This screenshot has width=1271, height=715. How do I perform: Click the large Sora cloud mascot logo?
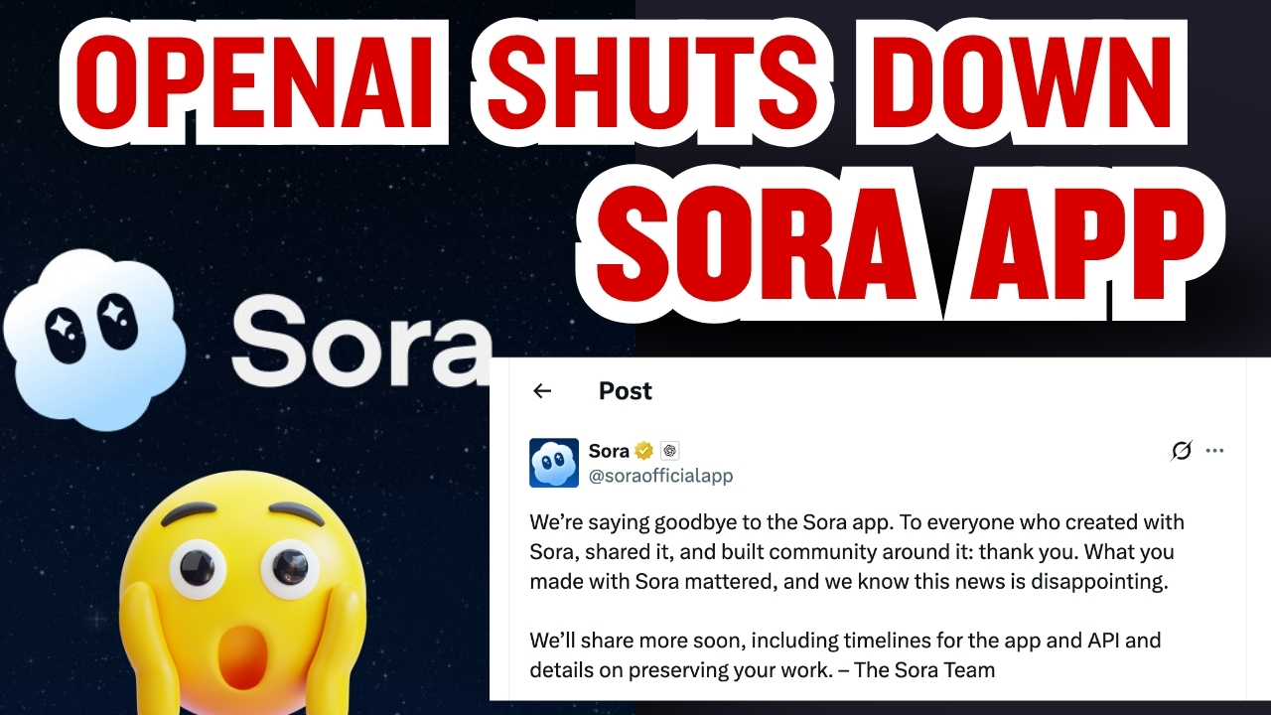pyautogui.click(x=94, y=339)
